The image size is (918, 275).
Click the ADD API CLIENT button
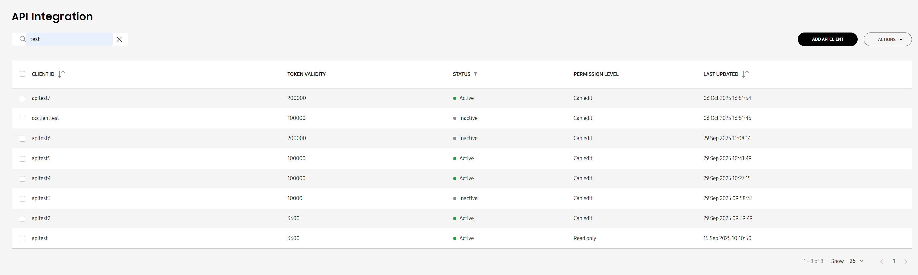coord(827,39)
